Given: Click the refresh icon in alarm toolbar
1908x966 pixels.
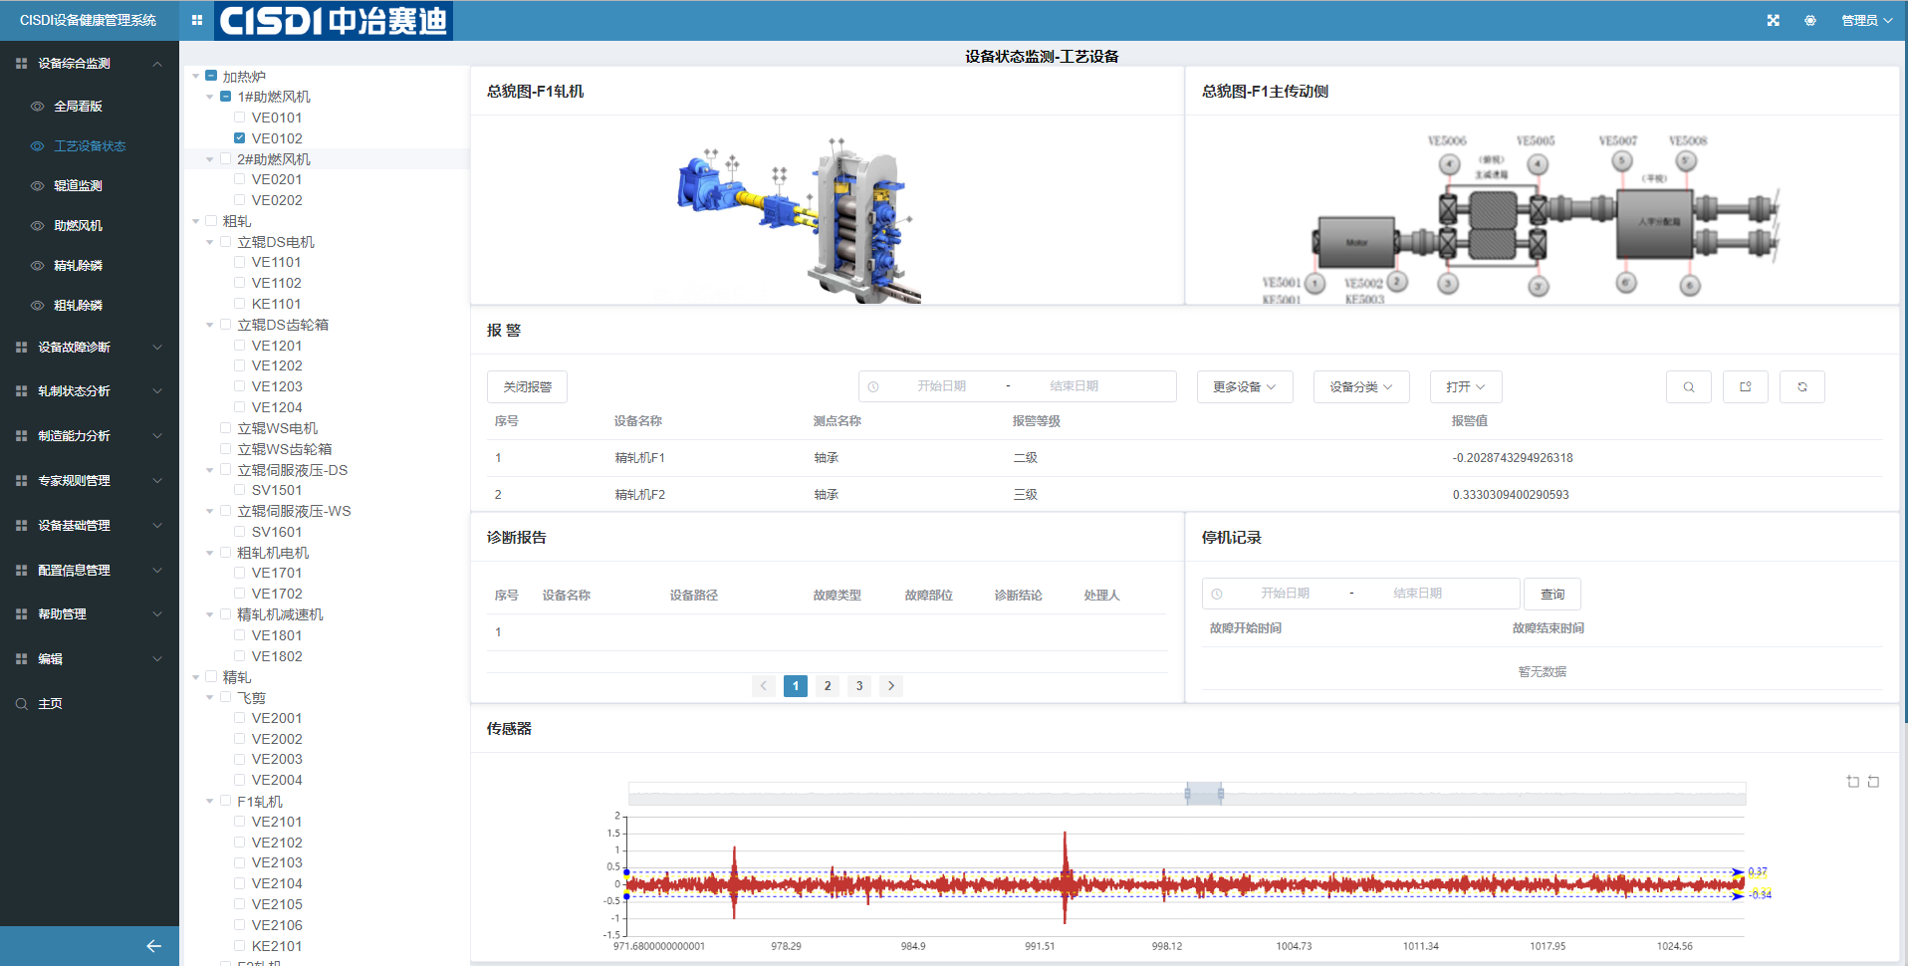Looking at the screenshot, I should (1801, 386).
